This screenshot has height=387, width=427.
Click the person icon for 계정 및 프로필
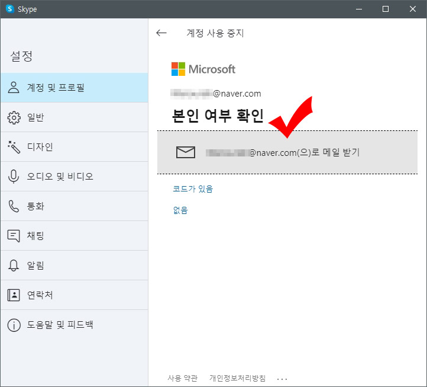[x=14, y=88]
